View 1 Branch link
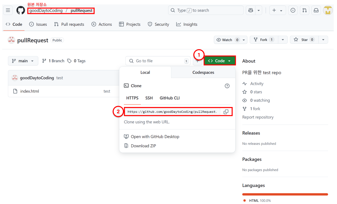 pos(53,61)
